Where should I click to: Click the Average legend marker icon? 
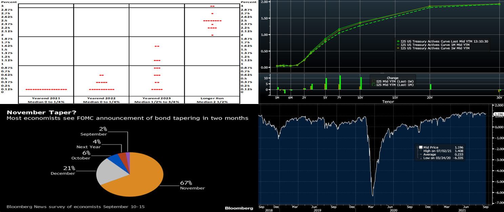(421, 155)
